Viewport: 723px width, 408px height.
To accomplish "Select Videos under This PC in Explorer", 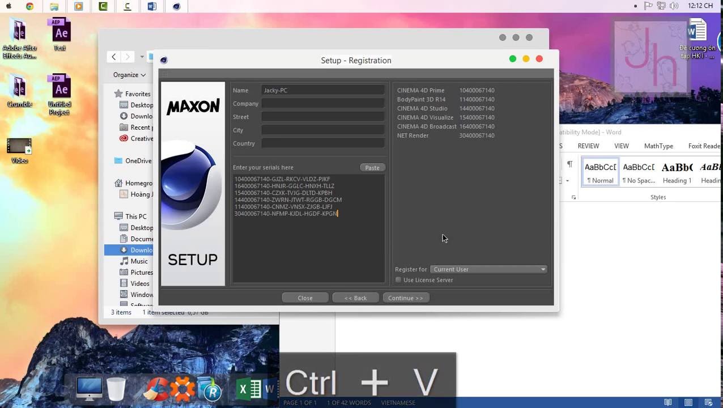I will coord(134,283).
